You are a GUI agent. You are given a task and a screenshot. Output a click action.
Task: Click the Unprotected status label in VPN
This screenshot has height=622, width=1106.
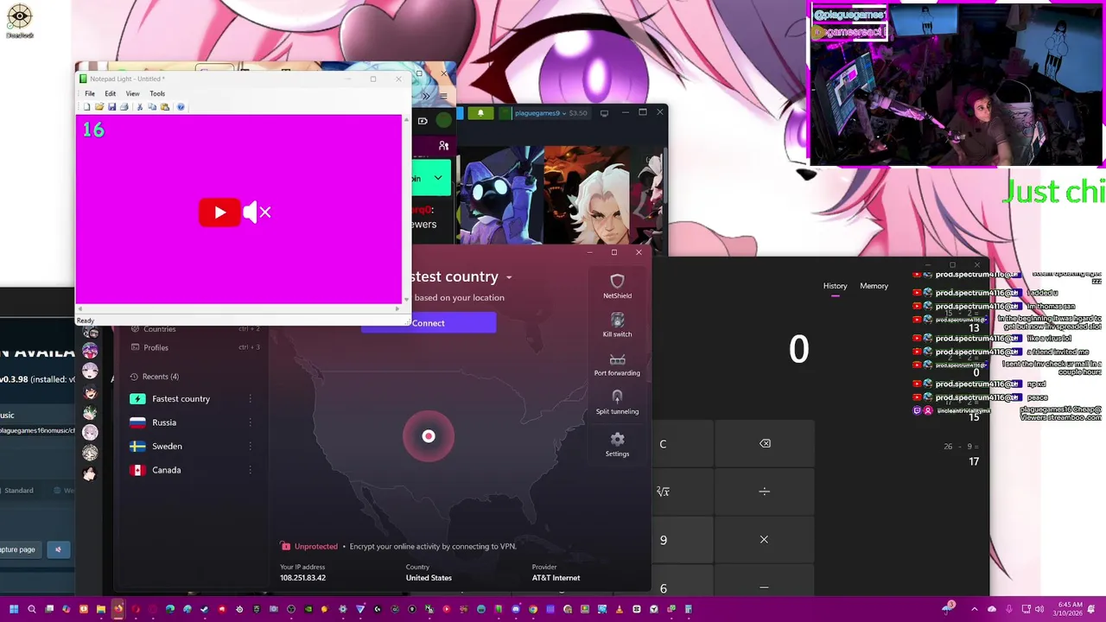[x=316, y=547]
